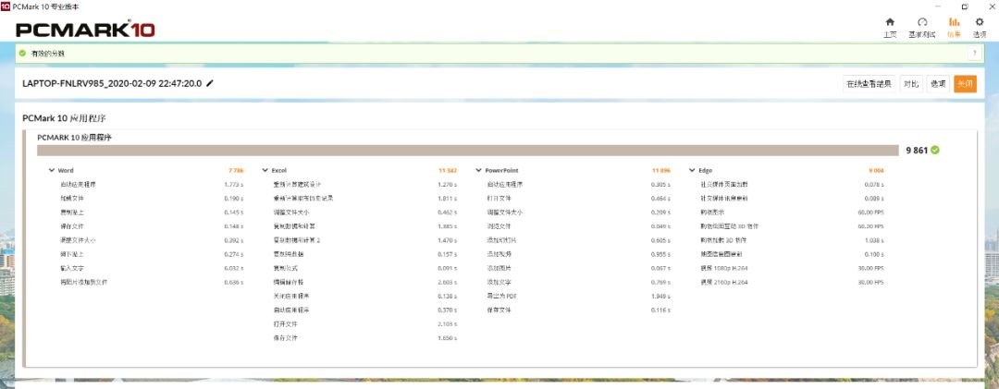Select the Edge row showing 0.078 s
Image resolution: width=999 pixels, height=389 pixels.
792,185
